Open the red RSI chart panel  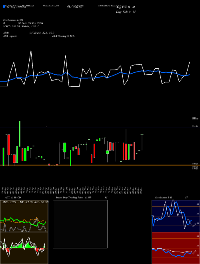click(176, 248)
